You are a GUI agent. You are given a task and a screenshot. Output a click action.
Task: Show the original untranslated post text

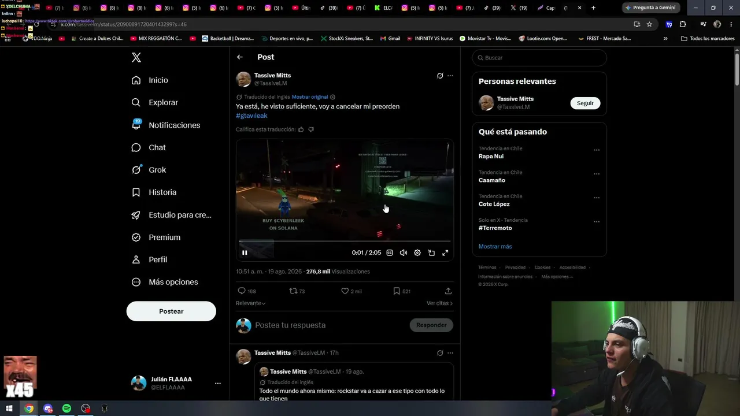310,97
